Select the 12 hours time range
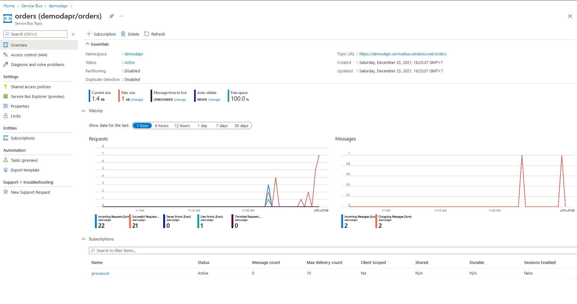 click(182, 126)
